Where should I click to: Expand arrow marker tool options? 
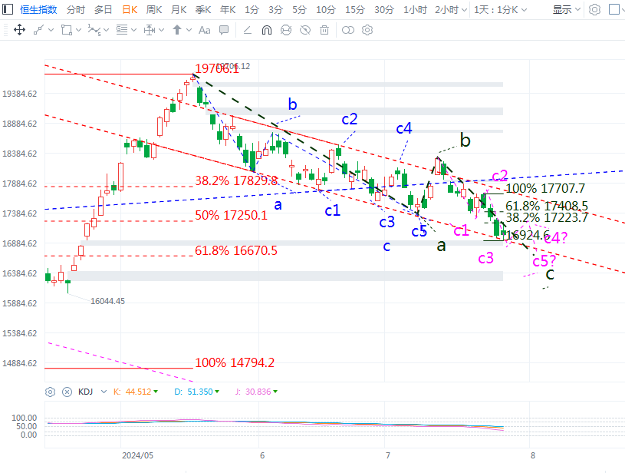(189, 30)
